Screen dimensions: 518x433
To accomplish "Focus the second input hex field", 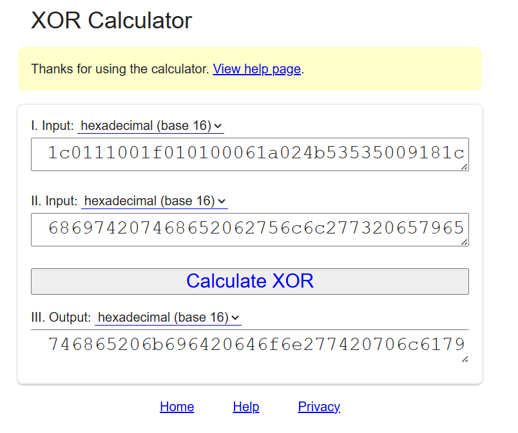I will point(250,230).
